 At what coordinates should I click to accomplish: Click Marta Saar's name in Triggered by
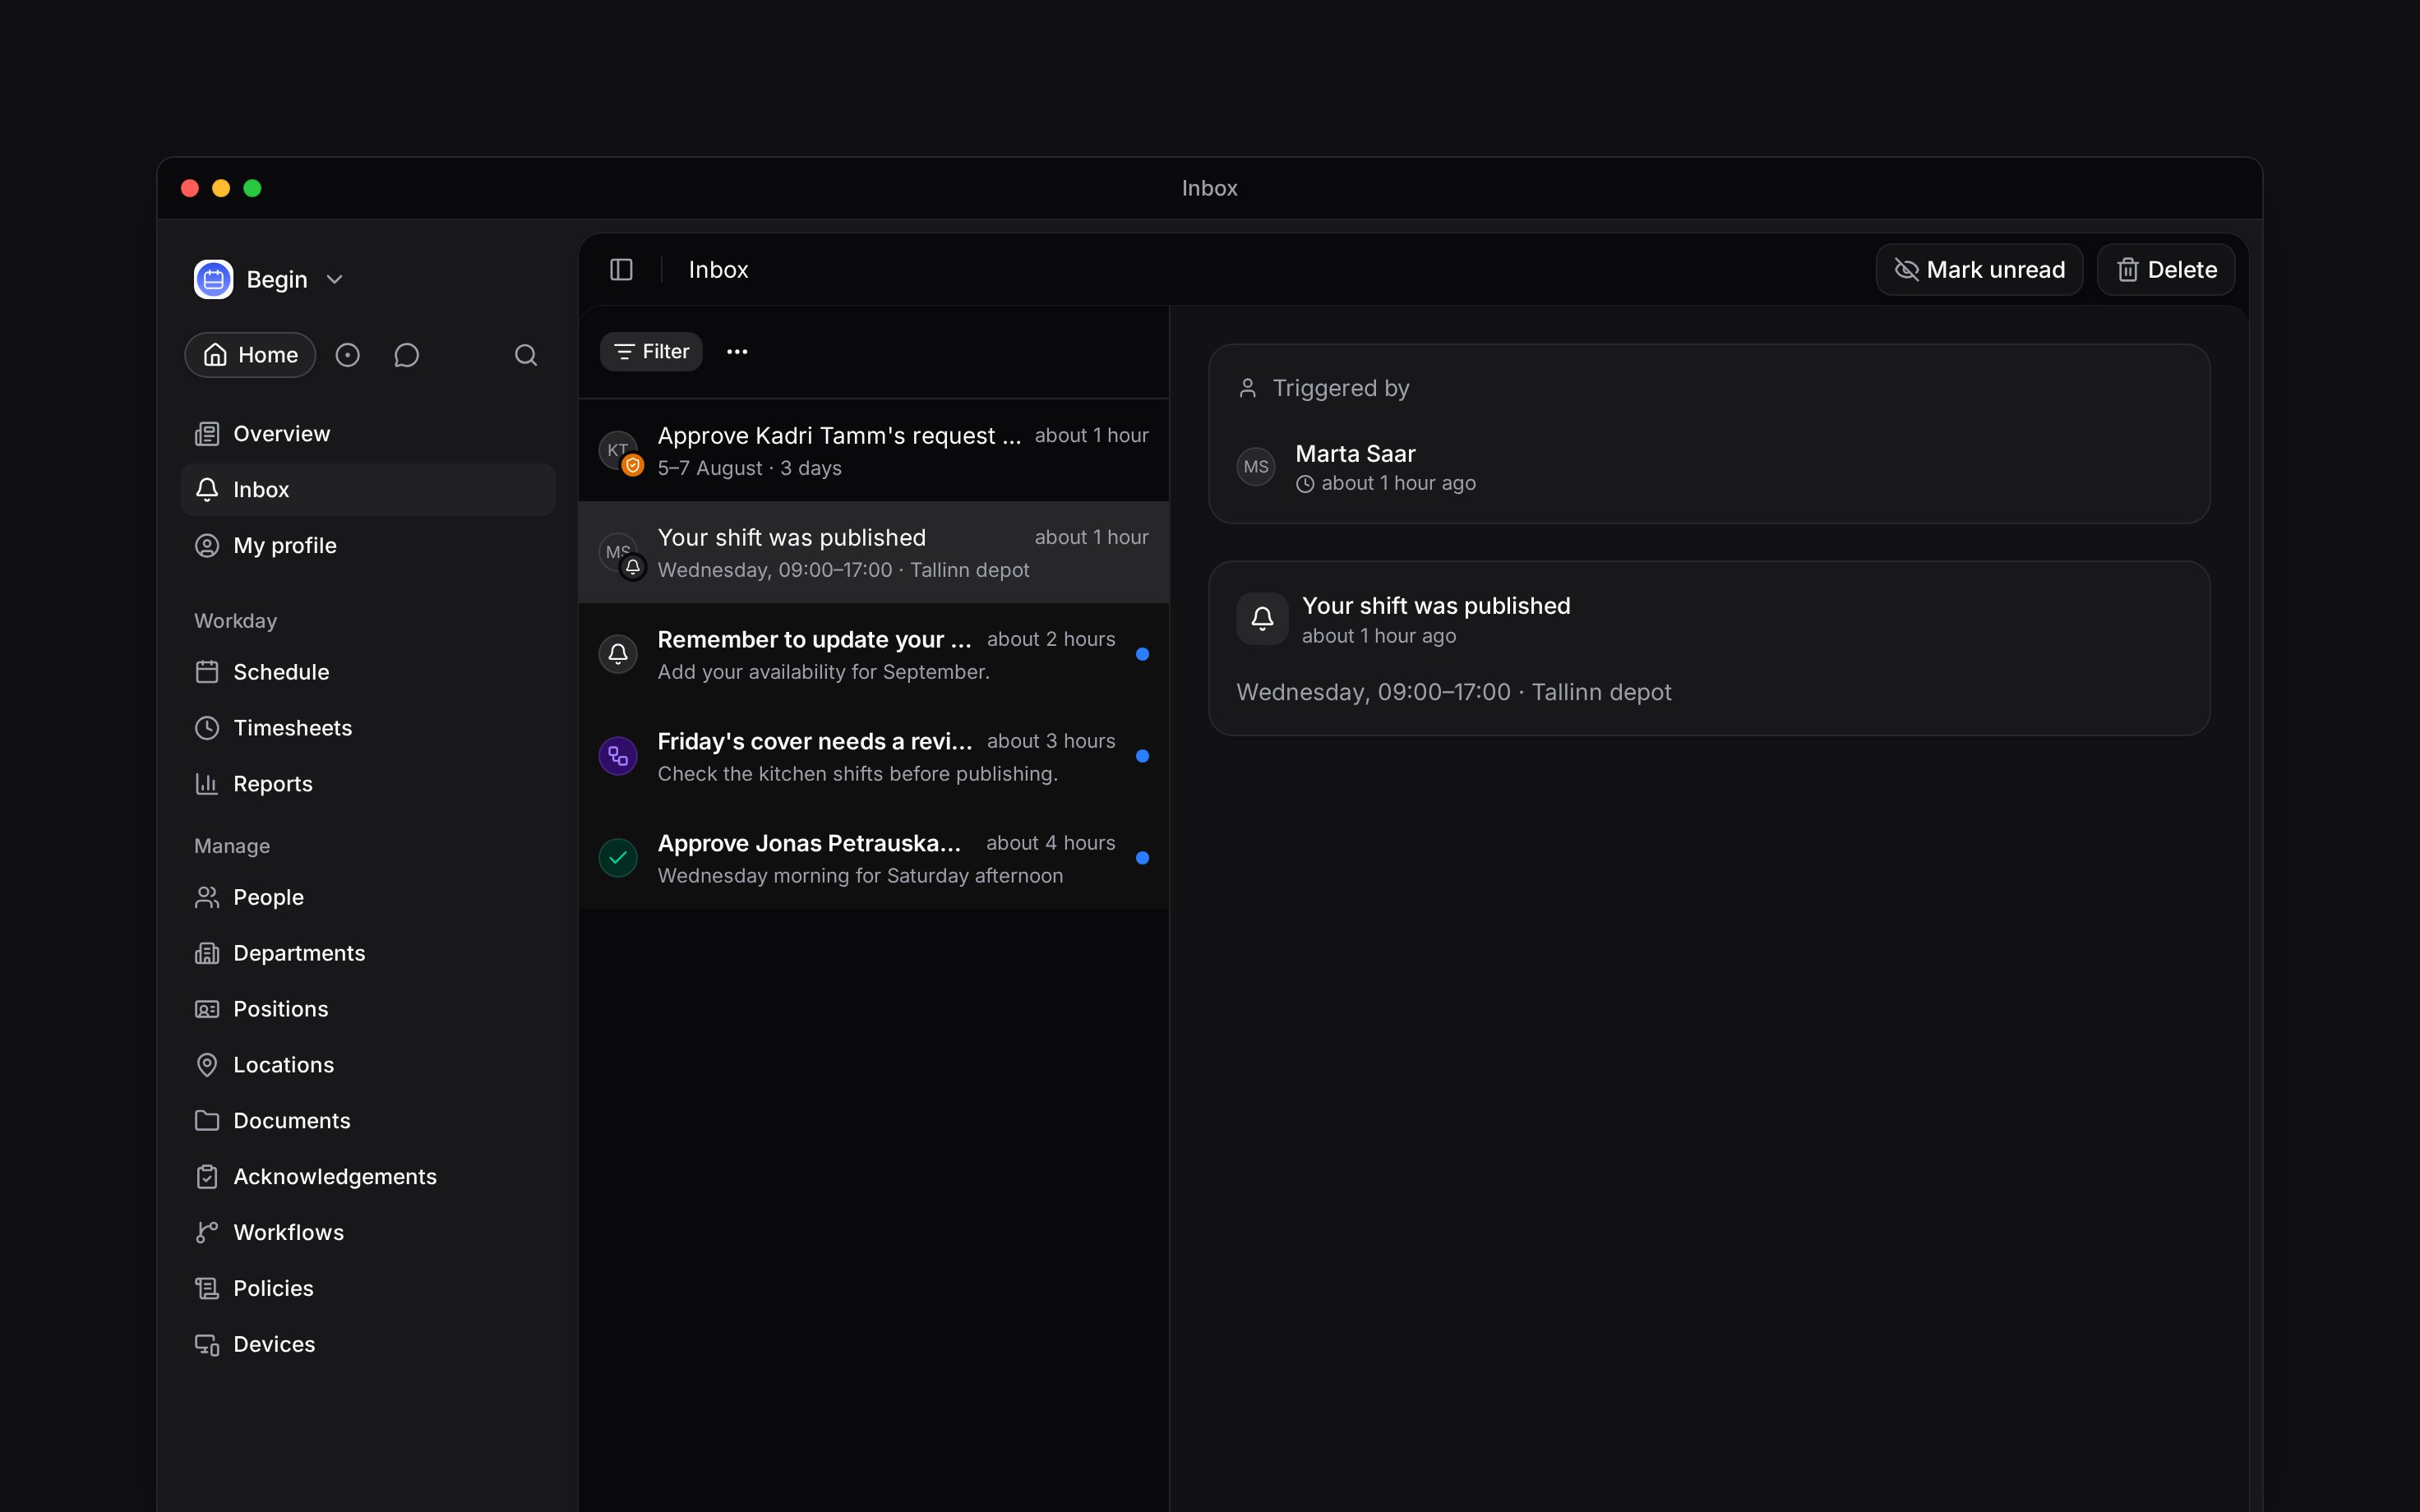coord(1355,454)
